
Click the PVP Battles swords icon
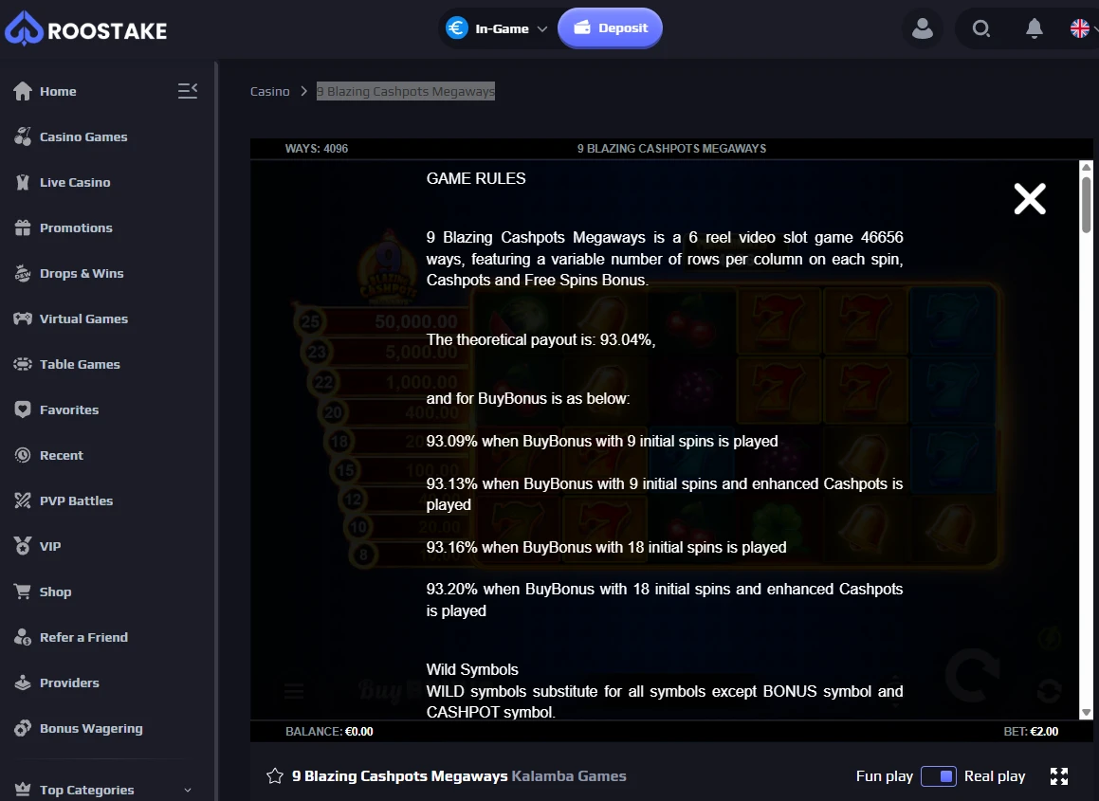[x=23, y=501]
